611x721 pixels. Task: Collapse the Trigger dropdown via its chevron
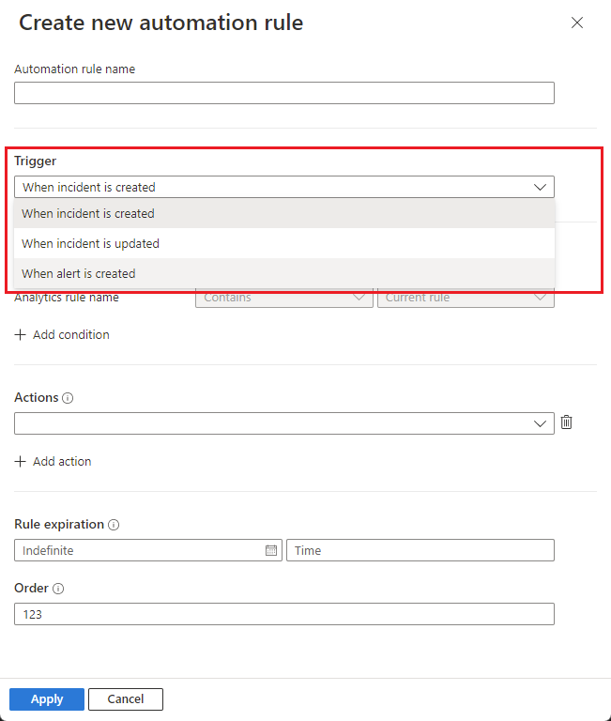(540, 187)
